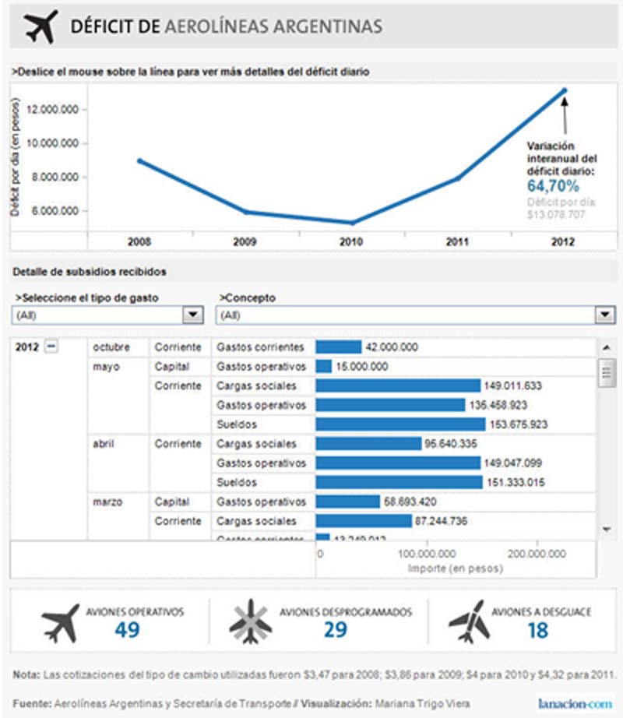Click the octubre Gastos corrientes 42.000.000 bar

[x=338, y=347]
